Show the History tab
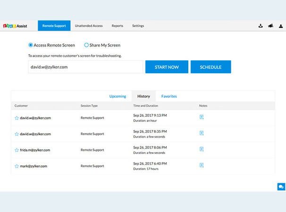The image size is (286, 212). [x=143, y=96]
